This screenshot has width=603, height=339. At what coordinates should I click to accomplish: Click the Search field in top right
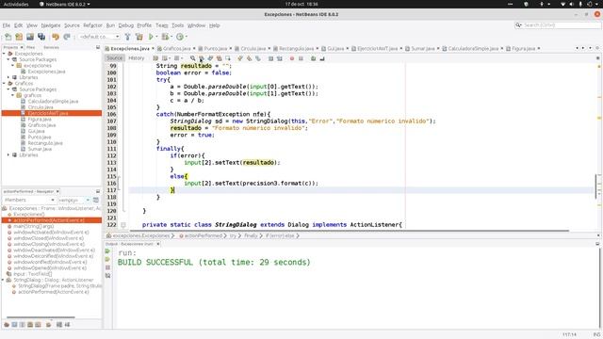click(x=558, y=25)
